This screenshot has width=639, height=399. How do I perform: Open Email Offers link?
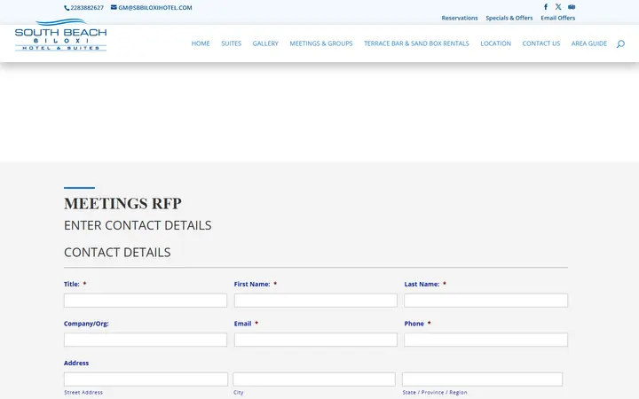[558, 18]
